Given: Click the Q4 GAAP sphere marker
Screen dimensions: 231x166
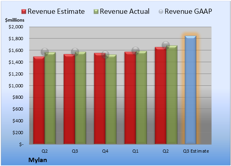Looking at the screenshot, I should coord(105,55).
